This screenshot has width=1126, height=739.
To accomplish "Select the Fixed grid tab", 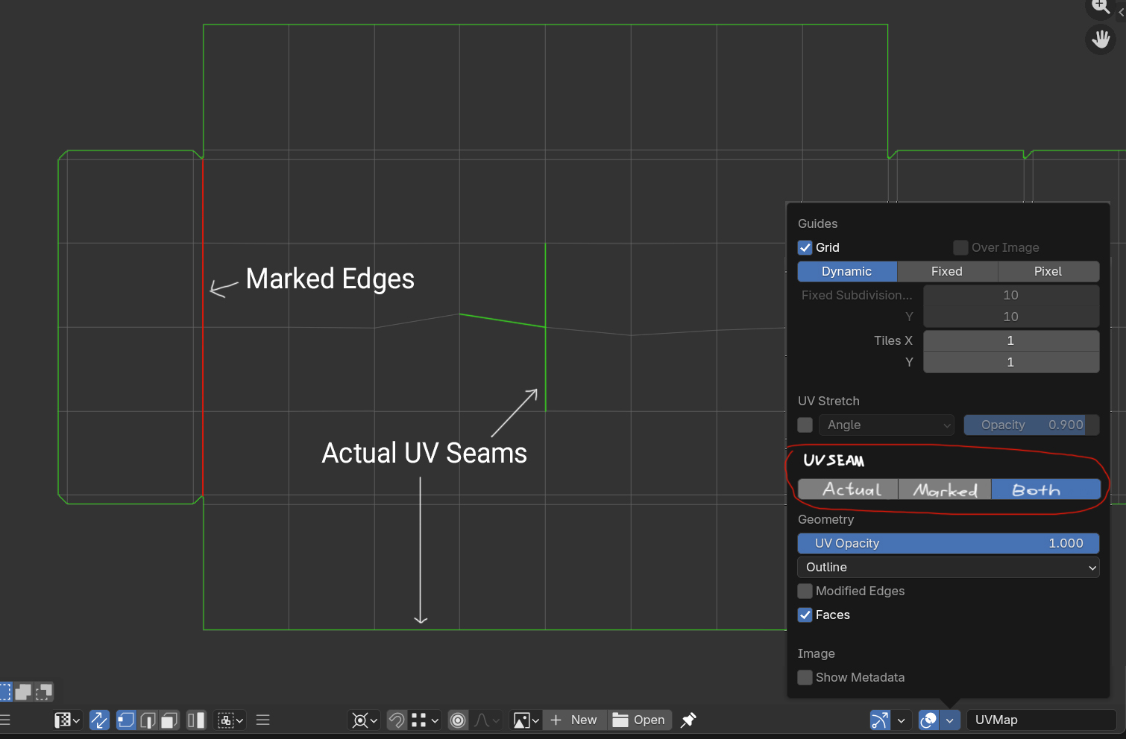I will 947,271.
